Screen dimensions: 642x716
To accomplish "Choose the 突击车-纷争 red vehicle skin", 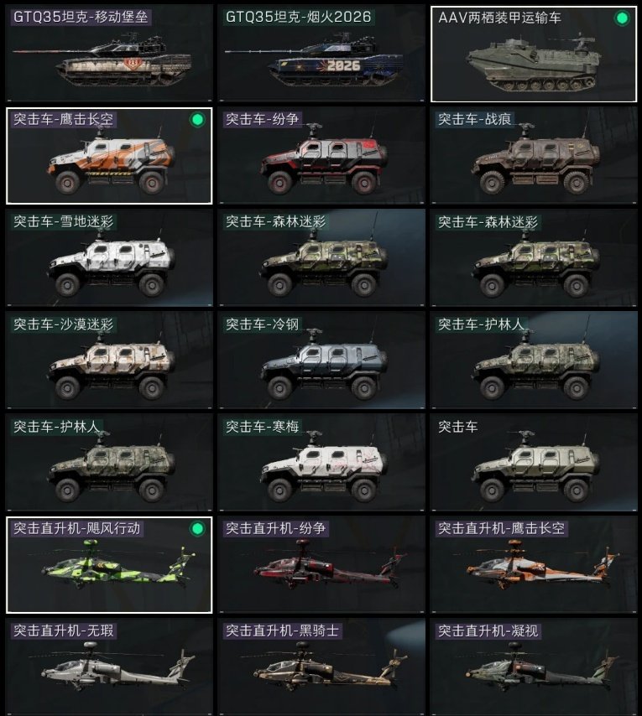I will pyautogui.click(x=321, y=156).
